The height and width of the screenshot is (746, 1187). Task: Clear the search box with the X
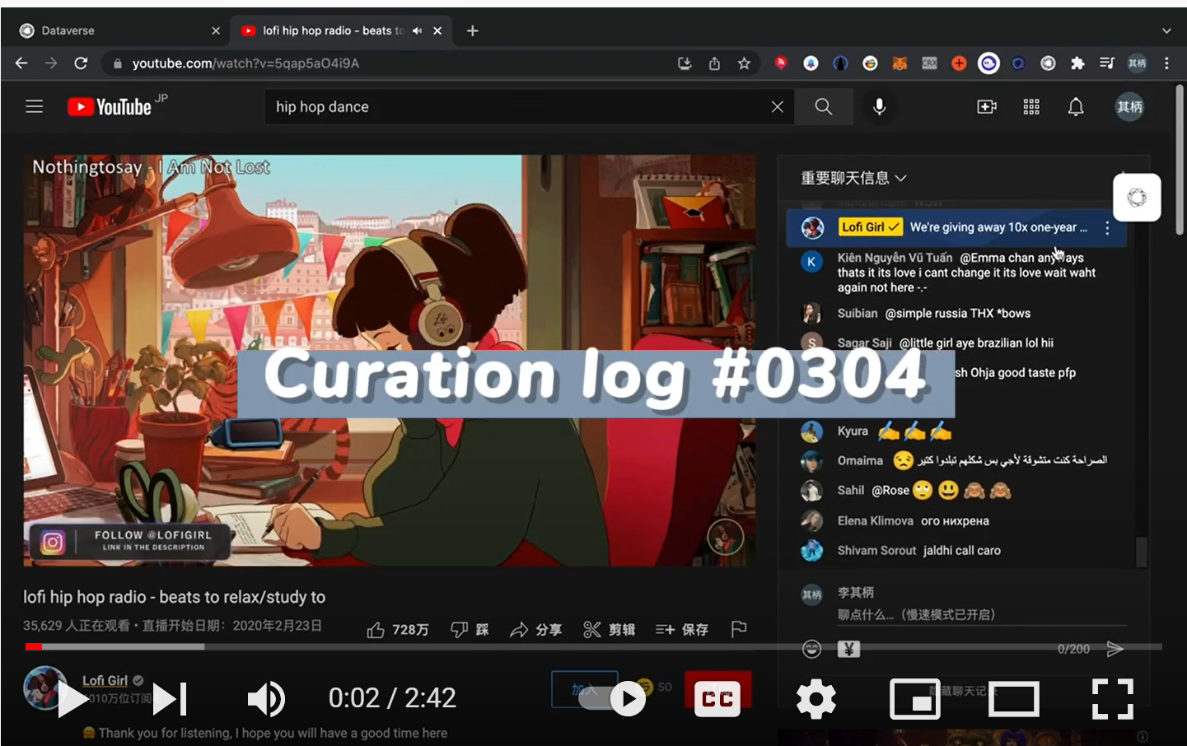click(777, 106)
